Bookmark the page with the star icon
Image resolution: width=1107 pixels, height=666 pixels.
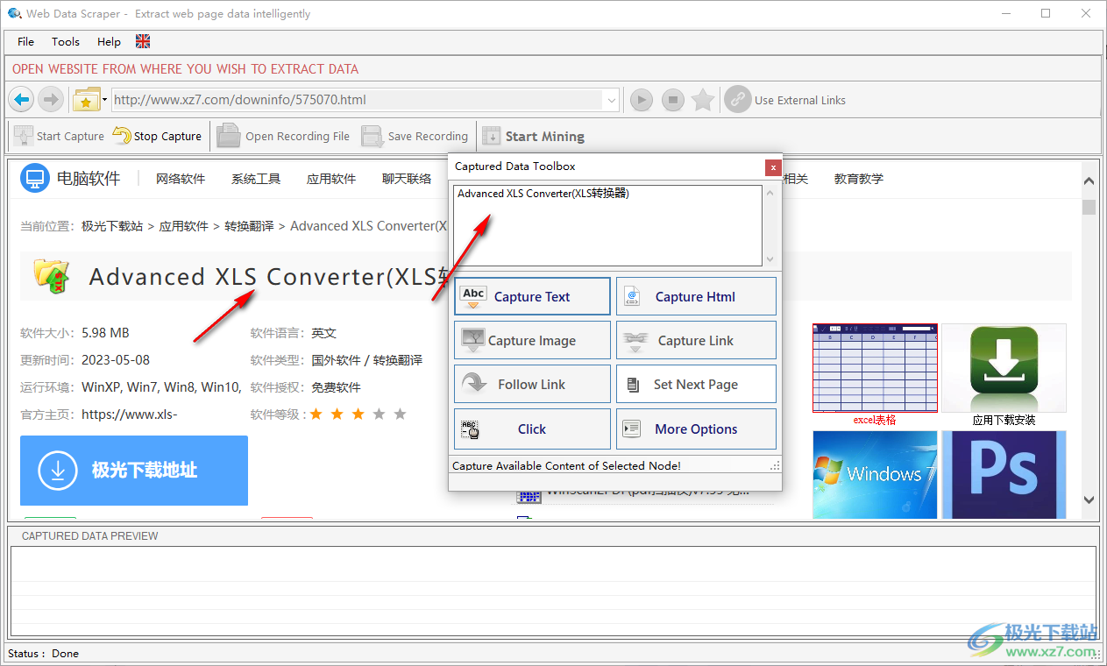click(x=703, y=100)
